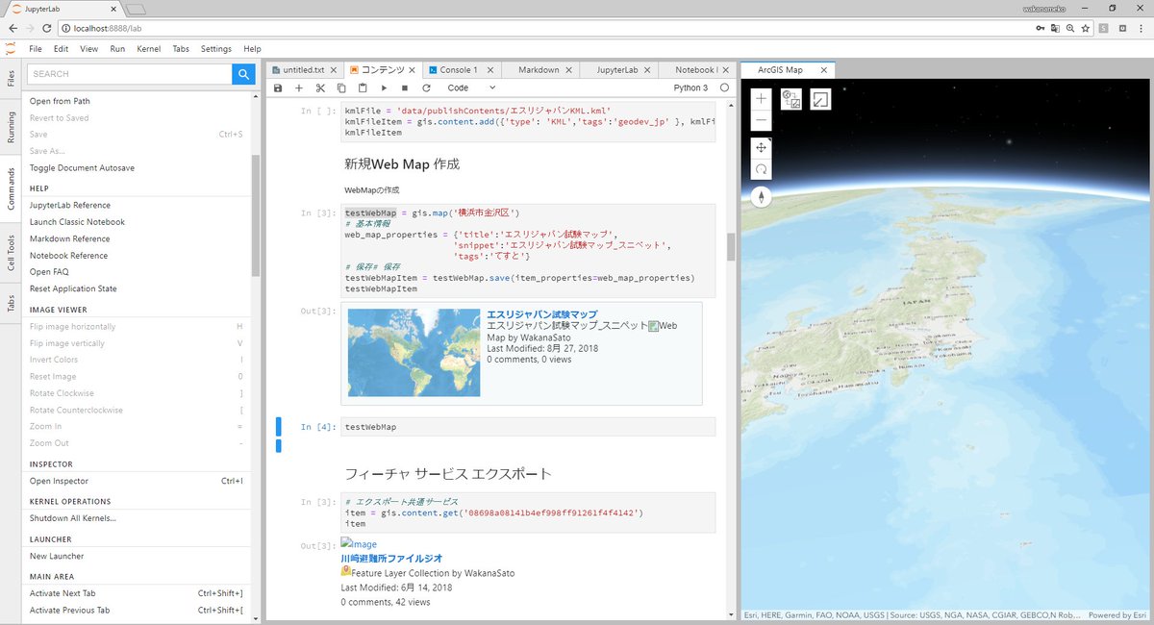
Task: Open the Edit menu
Action: (x=61, y=49)
